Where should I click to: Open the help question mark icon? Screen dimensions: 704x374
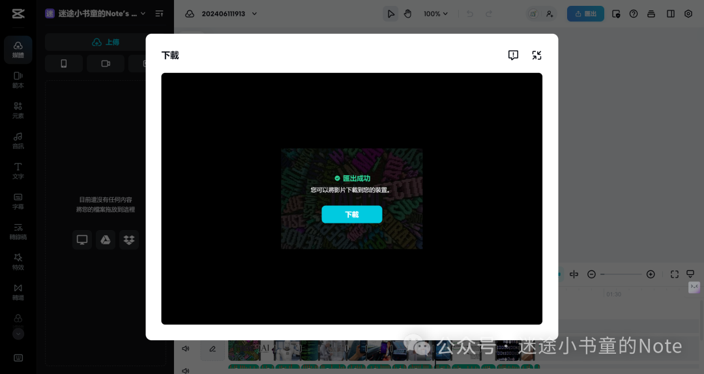(x=634, y=14)
